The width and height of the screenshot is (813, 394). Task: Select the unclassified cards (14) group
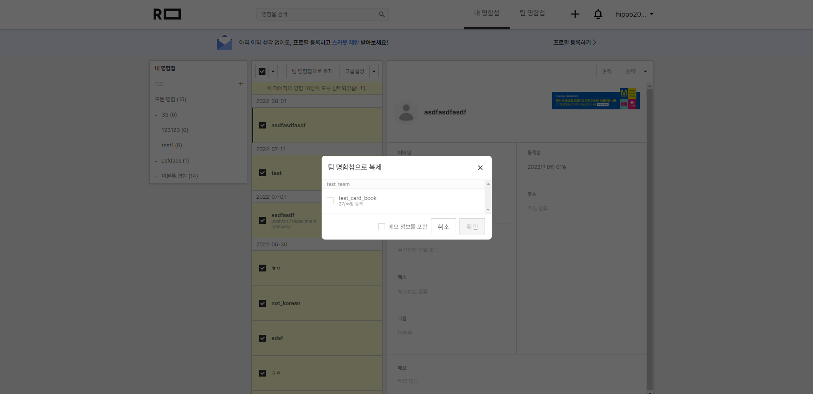pyautogui.click(x=180, y=176)
